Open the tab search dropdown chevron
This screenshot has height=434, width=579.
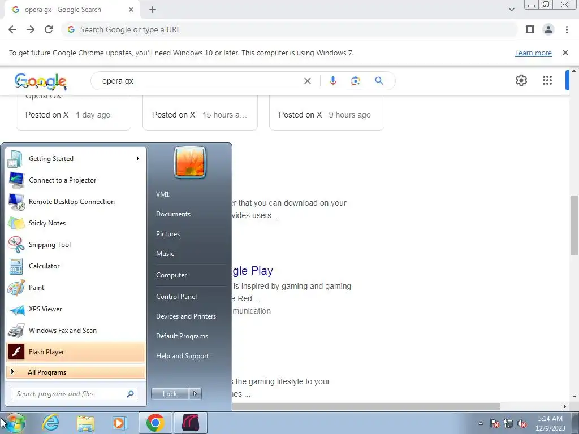click(511, 10)
